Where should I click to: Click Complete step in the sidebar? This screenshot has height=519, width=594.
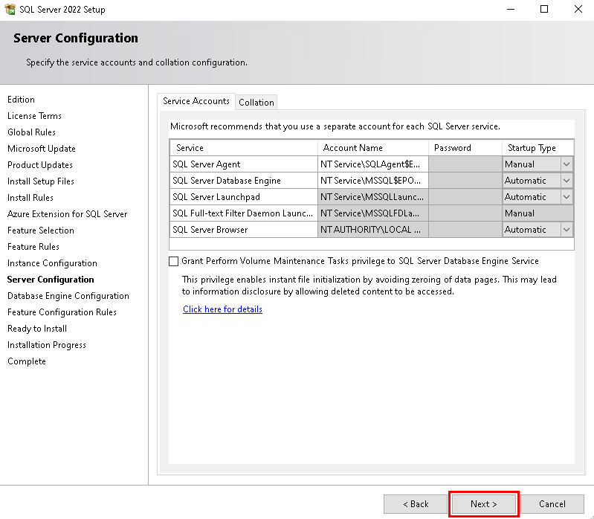[27, 361]
